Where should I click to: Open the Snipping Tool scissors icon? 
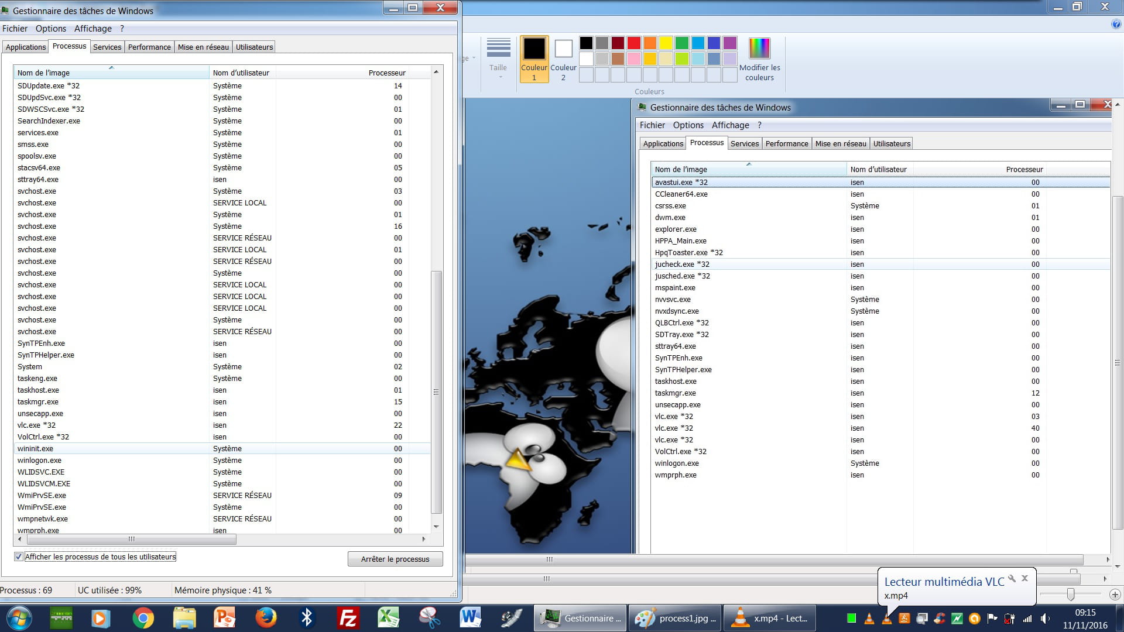coord(430,618)
